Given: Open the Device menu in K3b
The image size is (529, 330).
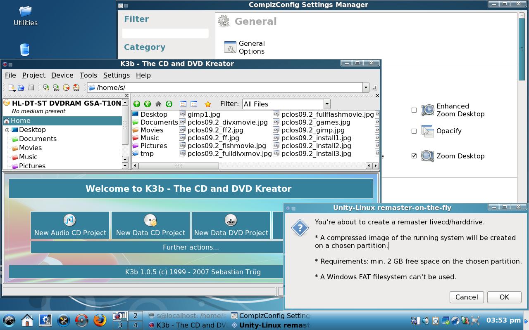Looking at the screenshot, I should coord(62,75).
